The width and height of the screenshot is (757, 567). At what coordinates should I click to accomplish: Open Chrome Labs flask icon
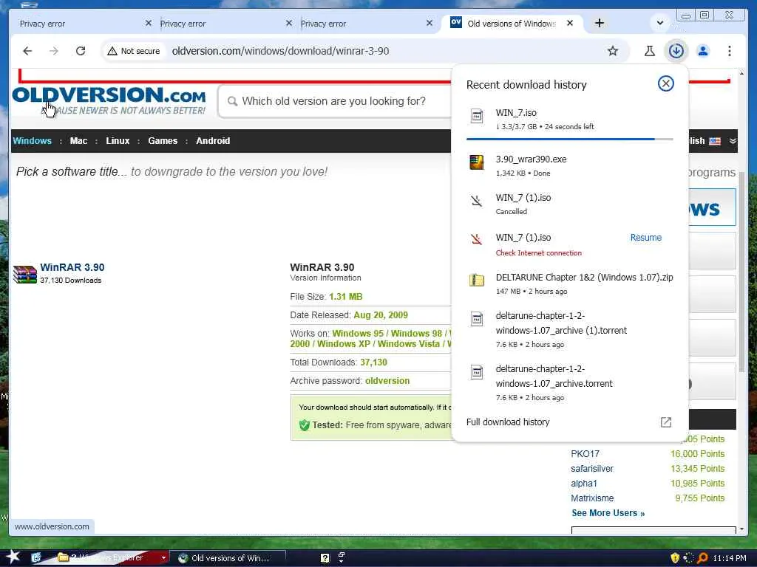pyautogui.click(x=649, y=51)
